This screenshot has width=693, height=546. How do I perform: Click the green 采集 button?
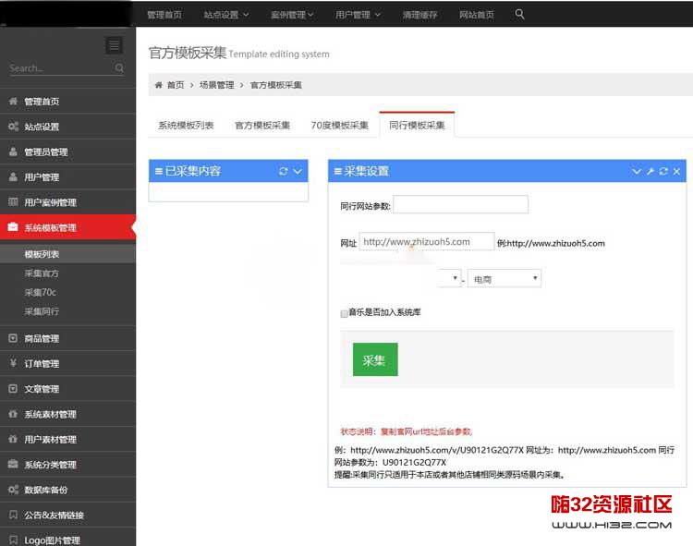coord(375,359)
